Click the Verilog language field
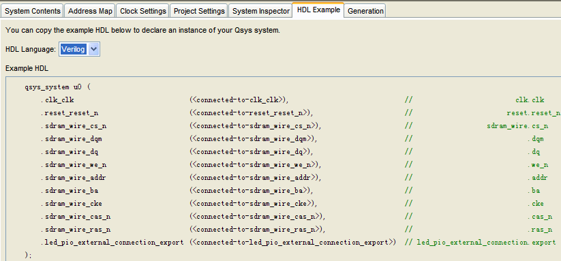The width and height of the screenshot is (561, 261). (74, 49)
